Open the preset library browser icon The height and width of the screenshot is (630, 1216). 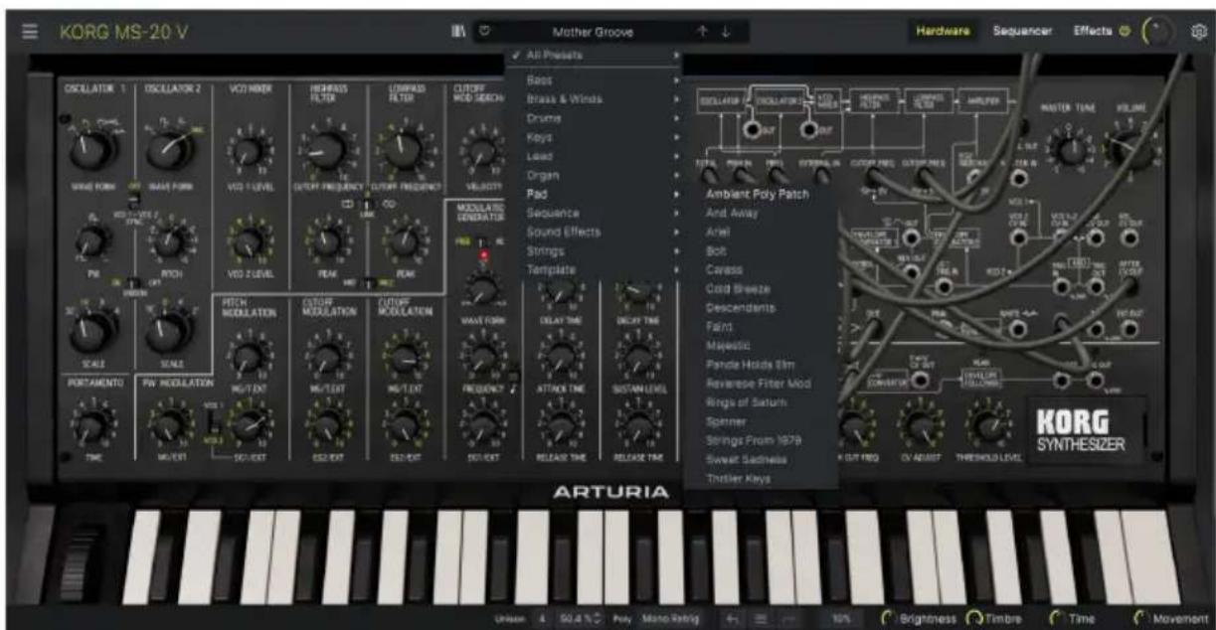click(x=457, y=32)
